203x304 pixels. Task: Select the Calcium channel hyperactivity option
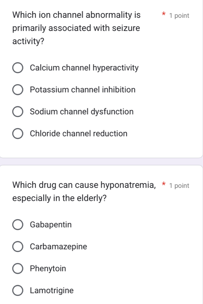[18, 68]
